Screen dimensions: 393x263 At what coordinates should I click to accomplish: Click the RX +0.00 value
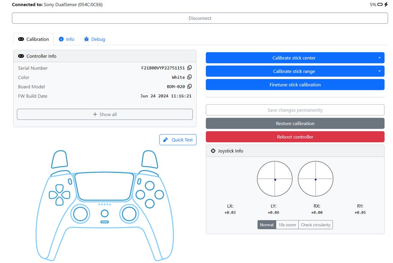(x=317, y=212)
